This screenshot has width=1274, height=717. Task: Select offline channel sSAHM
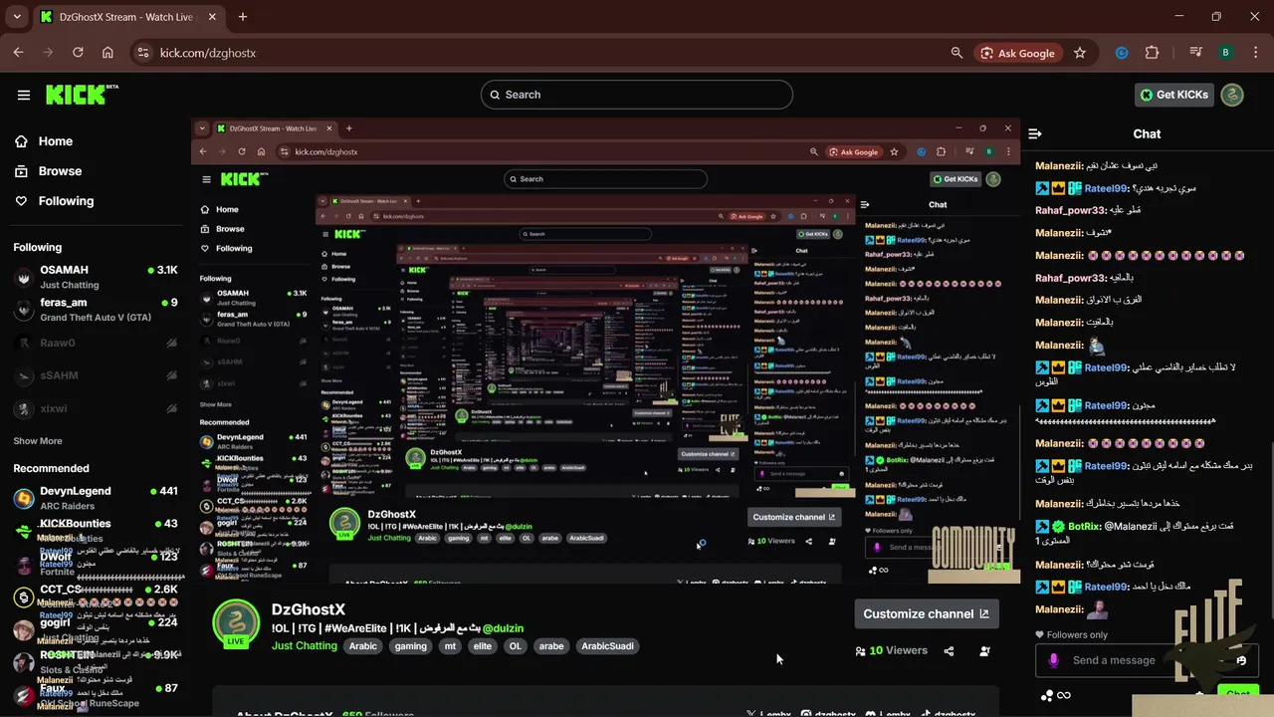point(96,376)
